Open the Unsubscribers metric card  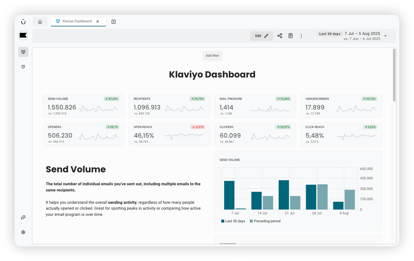click(x=341, y=106)
